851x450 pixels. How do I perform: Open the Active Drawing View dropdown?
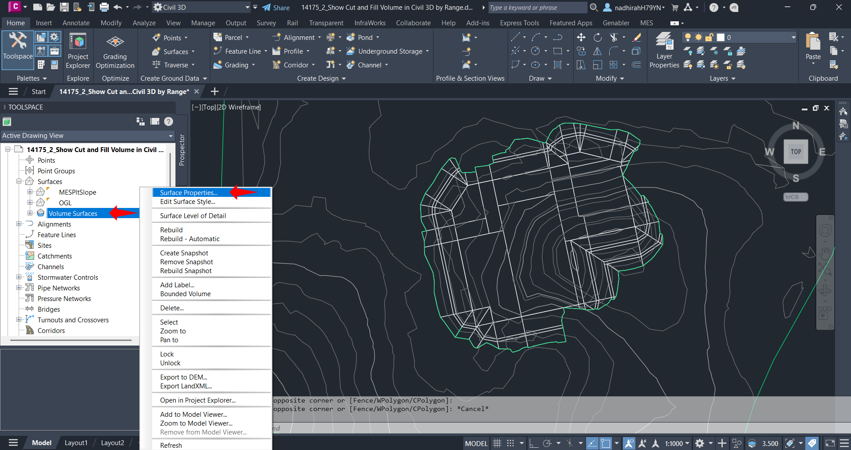pos(170,136)
